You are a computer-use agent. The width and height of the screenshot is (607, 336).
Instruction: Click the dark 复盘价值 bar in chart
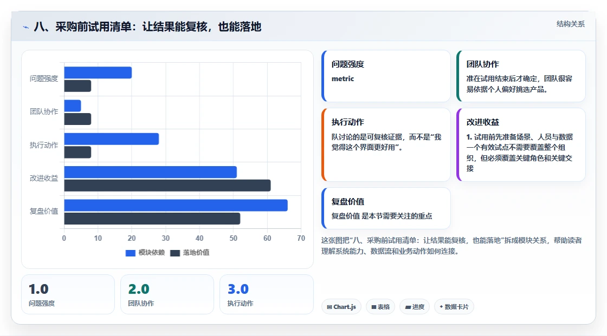coord(152,219)
